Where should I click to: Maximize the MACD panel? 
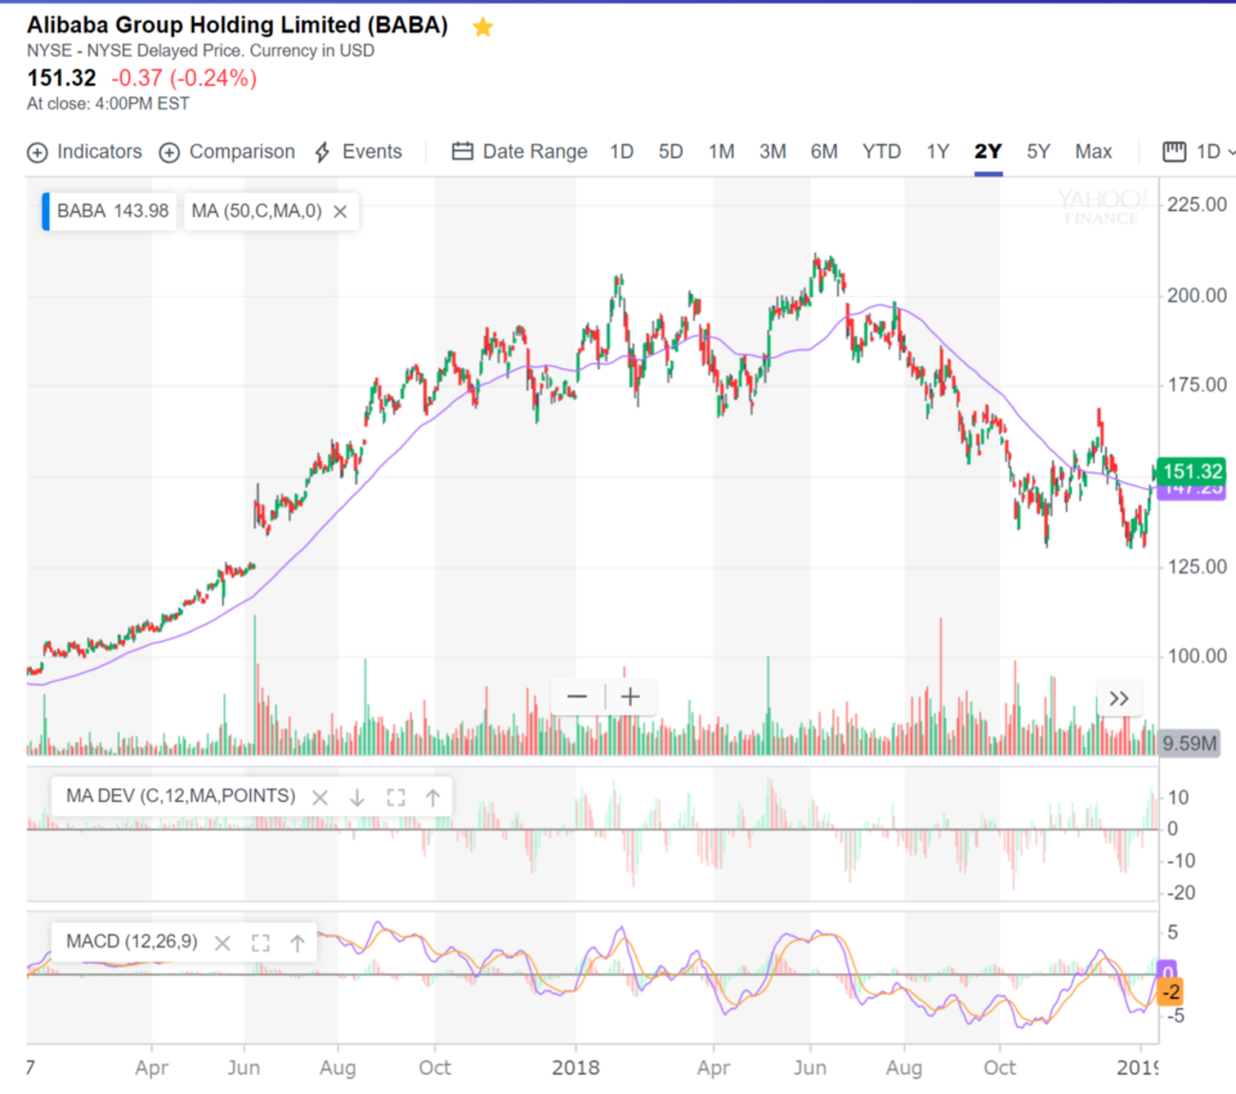coord(261,944)
